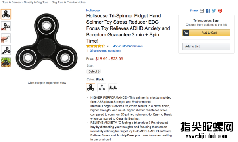
Task: Share the product on Pinterest
Action: 220,11
